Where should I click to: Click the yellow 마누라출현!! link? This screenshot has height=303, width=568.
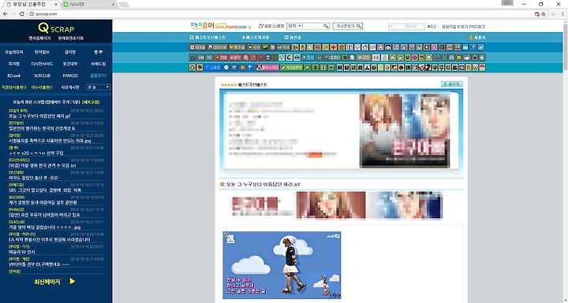(x=42, y=87)
